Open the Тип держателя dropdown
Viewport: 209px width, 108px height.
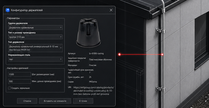[x=35, y=48]
